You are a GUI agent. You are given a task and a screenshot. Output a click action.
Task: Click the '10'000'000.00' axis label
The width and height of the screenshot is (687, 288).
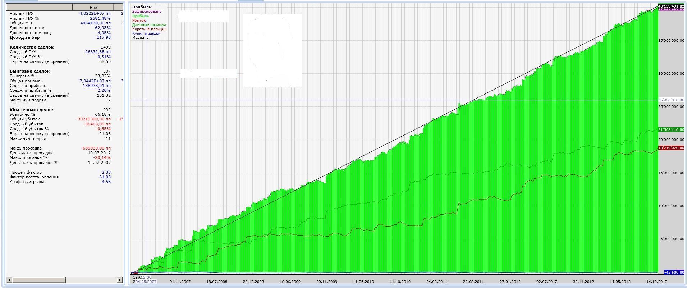pos(671,206)
